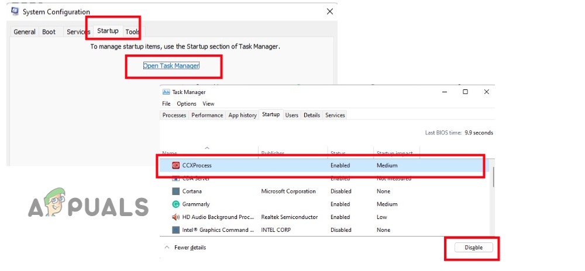585x271 pixels.
Task: Collapse view with Fewer details chevron
Action: [x=166, y=247]
